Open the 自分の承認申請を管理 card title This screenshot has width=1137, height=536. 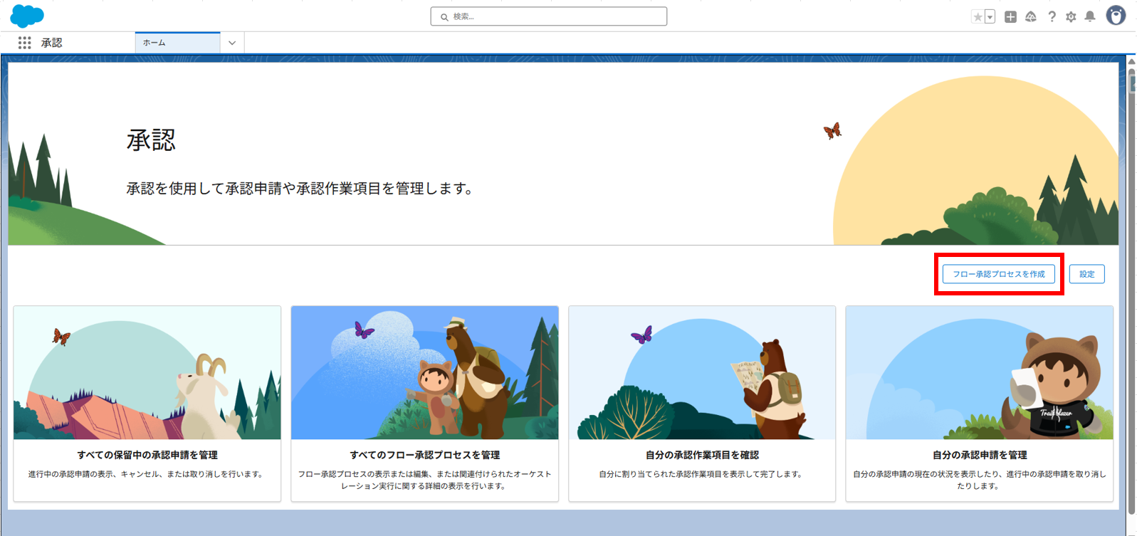point(980,455)
